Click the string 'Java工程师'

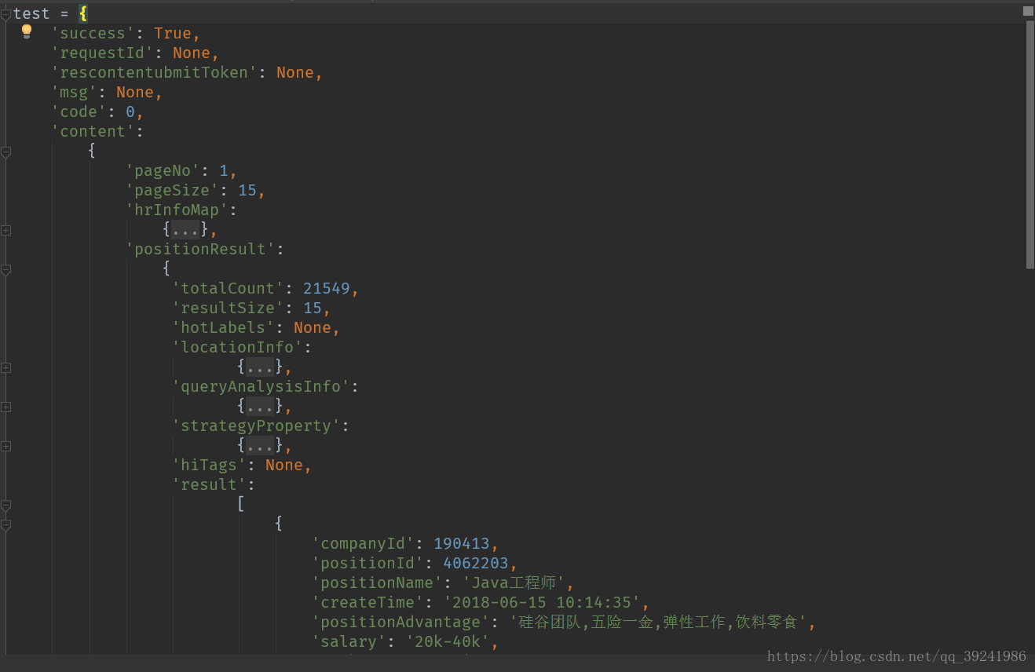[x=514, y=583]
